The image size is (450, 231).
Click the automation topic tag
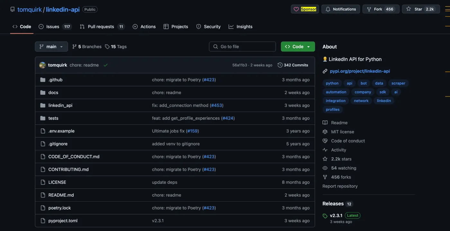pyautogui.click(x=336, y=92)
